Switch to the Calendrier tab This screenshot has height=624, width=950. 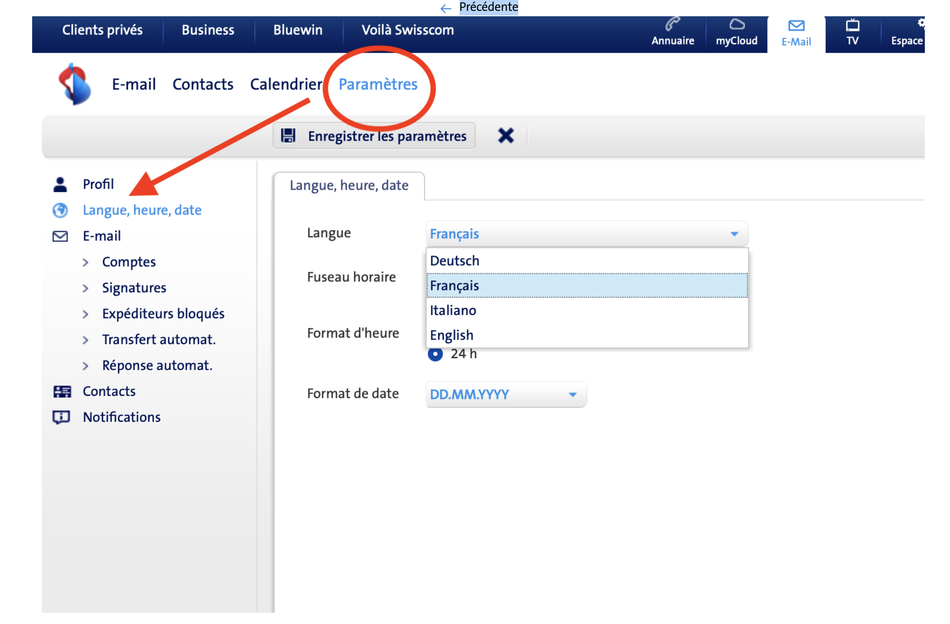(x=286, y=84)
